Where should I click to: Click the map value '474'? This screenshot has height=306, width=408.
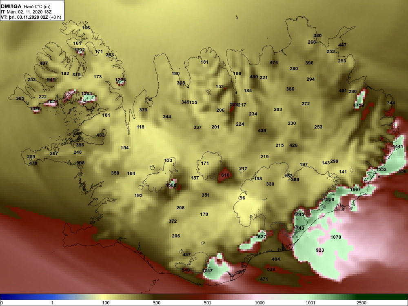pyautogui.click(x=274, y=62)
